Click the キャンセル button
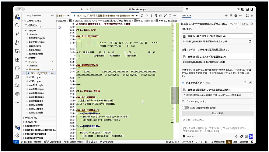Screen dimensions: 269x152 (217, 113)
